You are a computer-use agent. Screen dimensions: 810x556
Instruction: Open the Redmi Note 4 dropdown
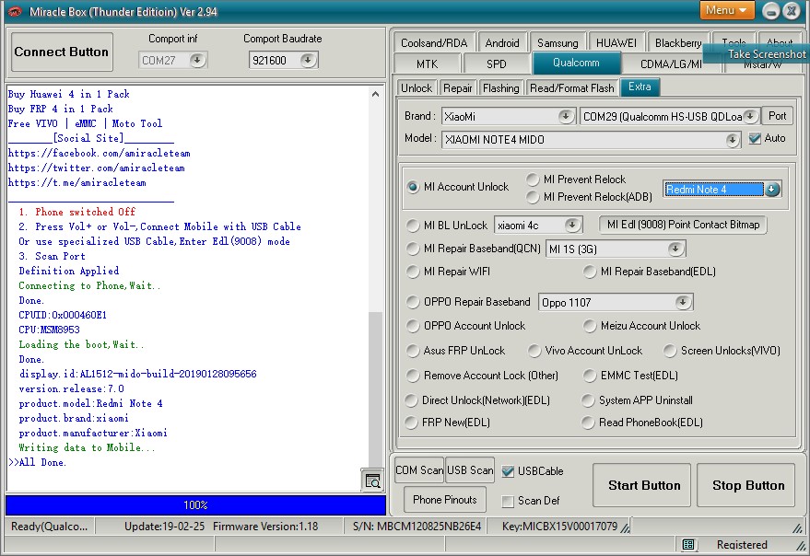click(772, 189)
